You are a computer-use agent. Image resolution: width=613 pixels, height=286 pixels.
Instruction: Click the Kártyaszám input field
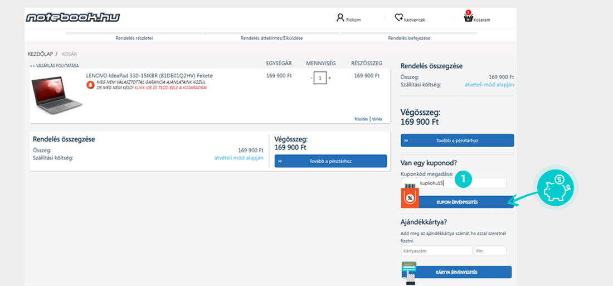pyautogui.click(x=437, y=251)
